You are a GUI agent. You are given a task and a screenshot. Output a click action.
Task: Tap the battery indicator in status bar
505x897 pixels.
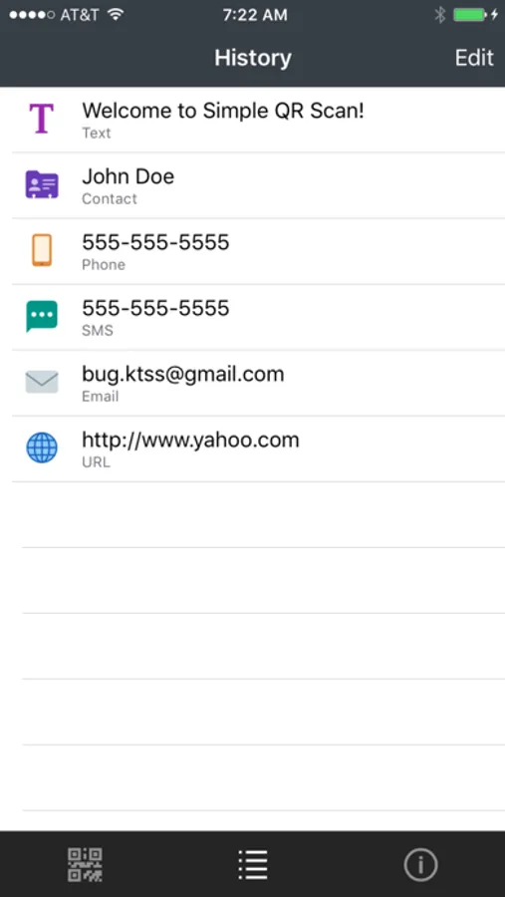pos(470,15)
